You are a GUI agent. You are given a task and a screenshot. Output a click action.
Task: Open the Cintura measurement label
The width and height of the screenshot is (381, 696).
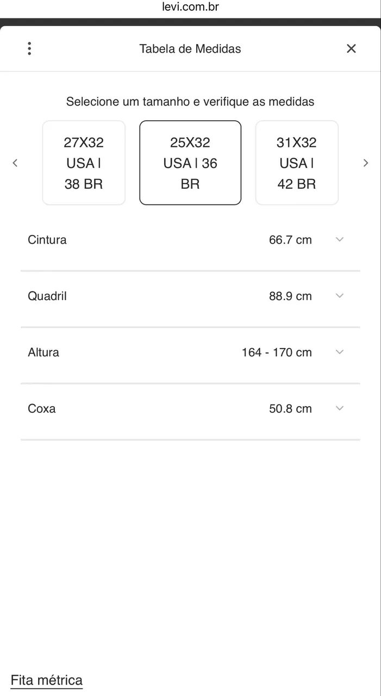point(47,240)
